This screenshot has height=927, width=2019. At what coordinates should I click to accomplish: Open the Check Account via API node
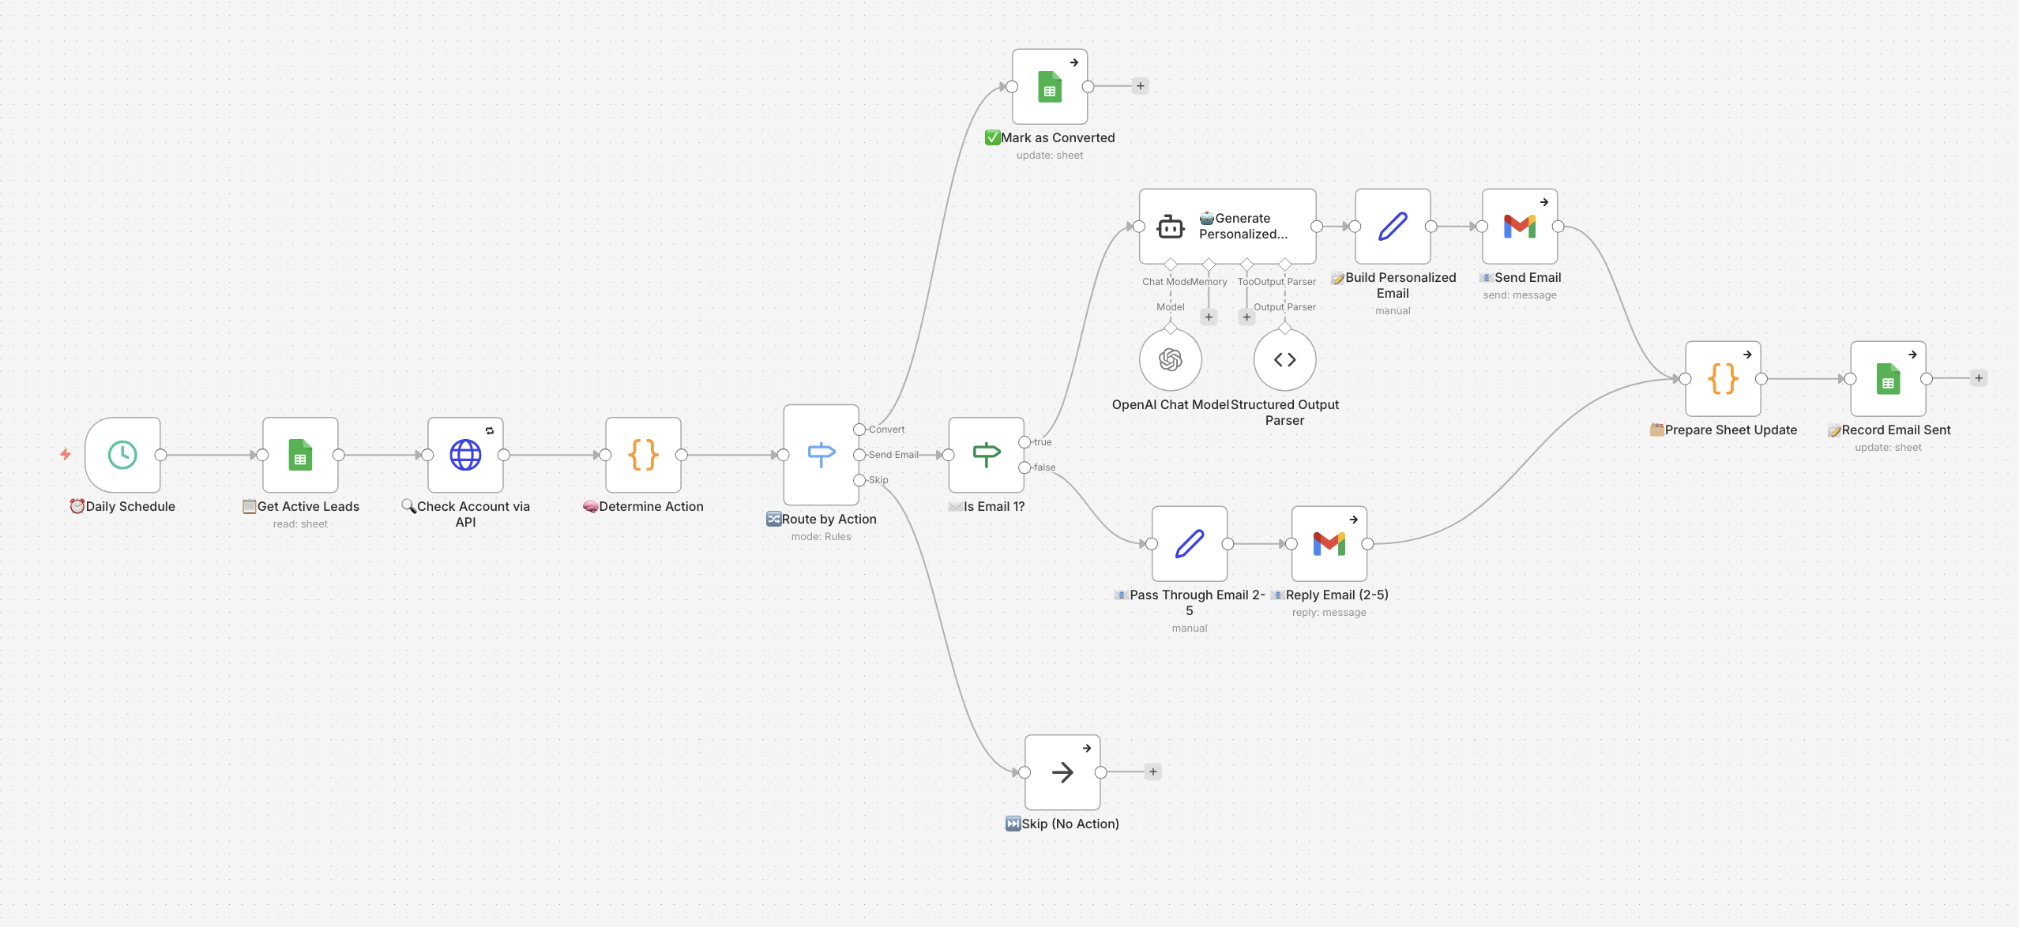(x=466, y=455)
